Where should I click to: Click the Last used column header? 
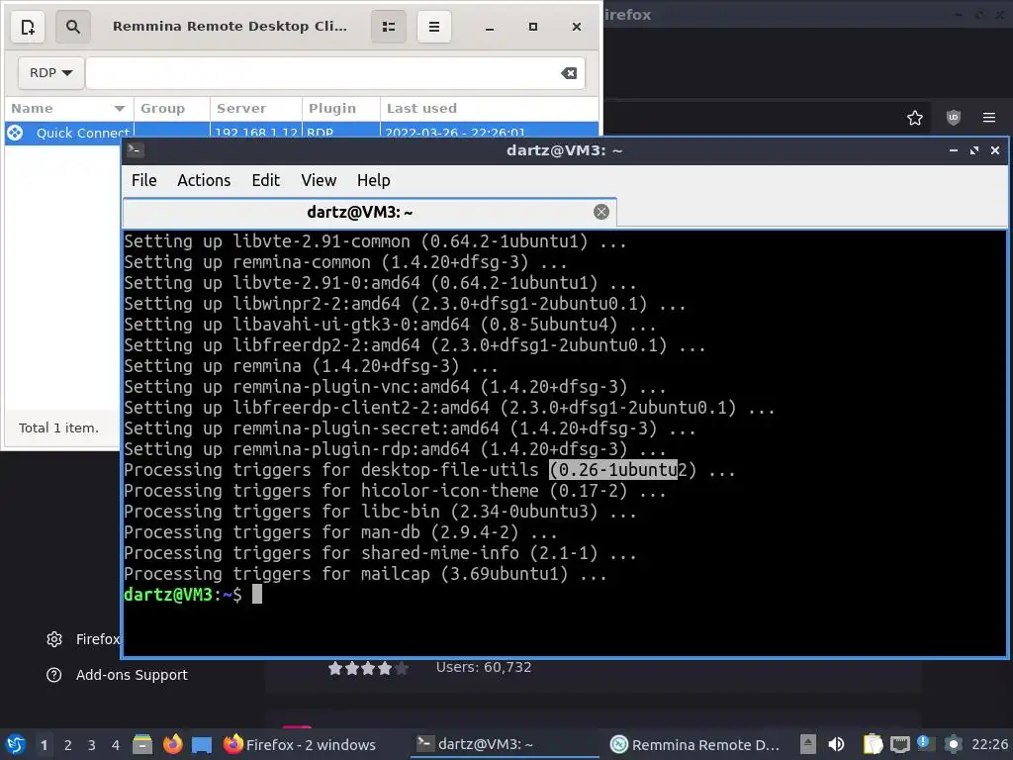tap(489, 109)
